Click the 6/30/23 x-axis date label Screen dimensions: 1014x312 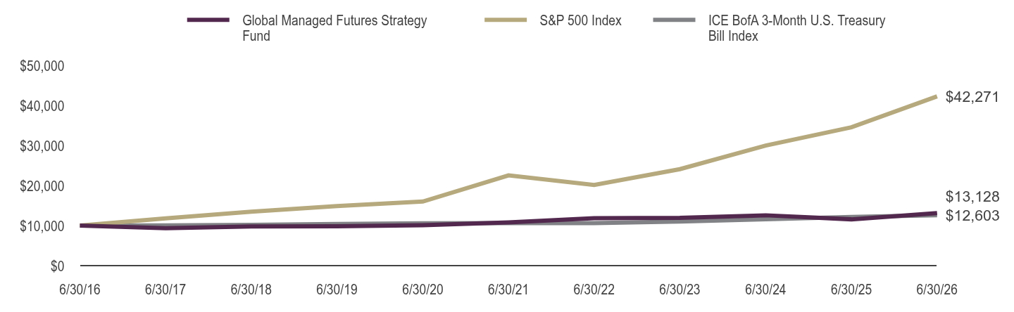(x=680, y=290)
